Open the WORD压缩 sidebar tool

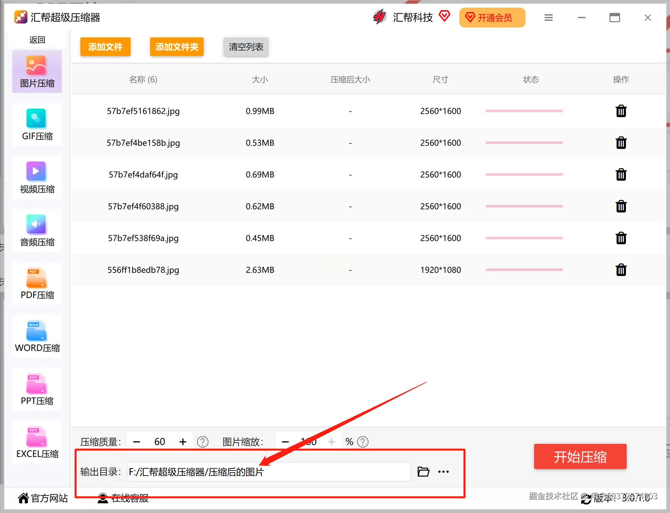[37, 336]
